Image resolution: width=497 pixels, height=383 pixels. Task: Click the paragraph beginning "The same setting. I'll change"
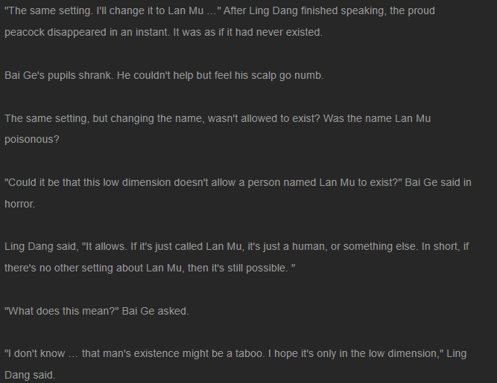point(220,22)
